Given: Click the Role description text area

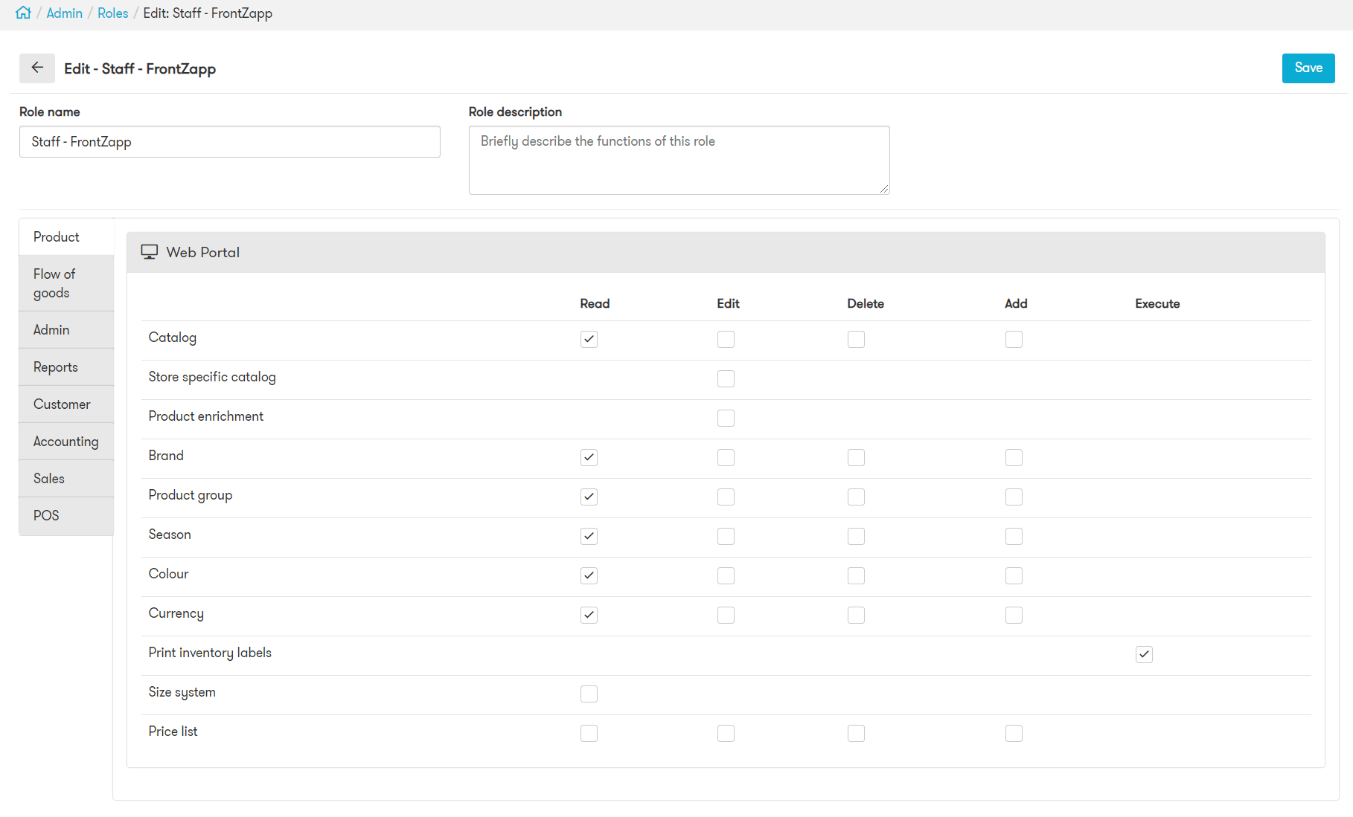Looking at the screenshot, I should tap(679, 160).
